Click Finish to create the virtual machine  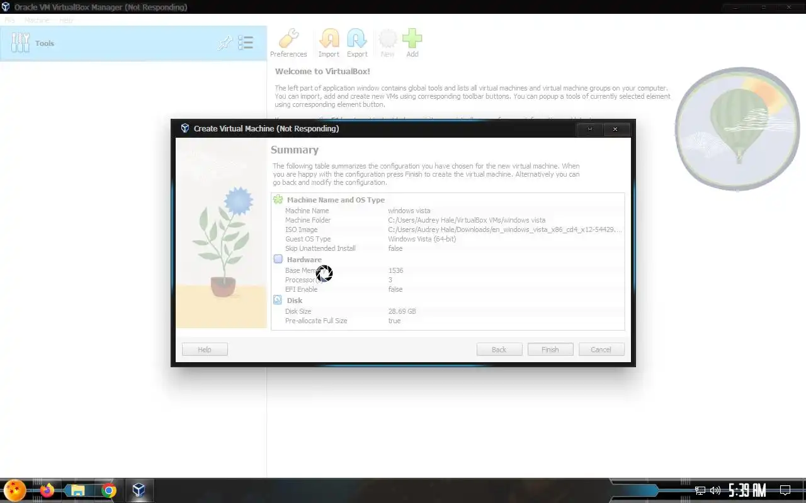point(550,350)
